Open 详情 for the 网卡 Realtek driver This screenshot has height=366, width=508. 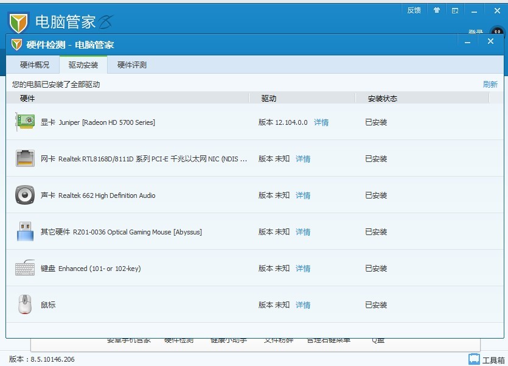pyautogui.click(x=303, y=159)
